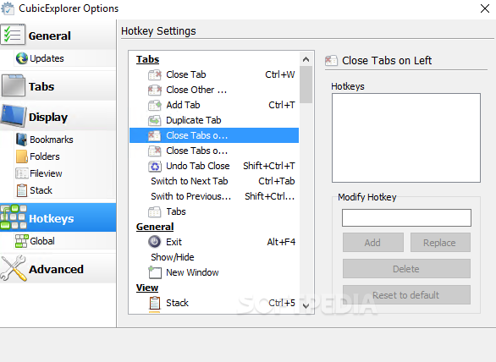Click scroll down arrow of hotkey list
The height and width of the screenshot is (362, 496).
click(x=306, y=305)
